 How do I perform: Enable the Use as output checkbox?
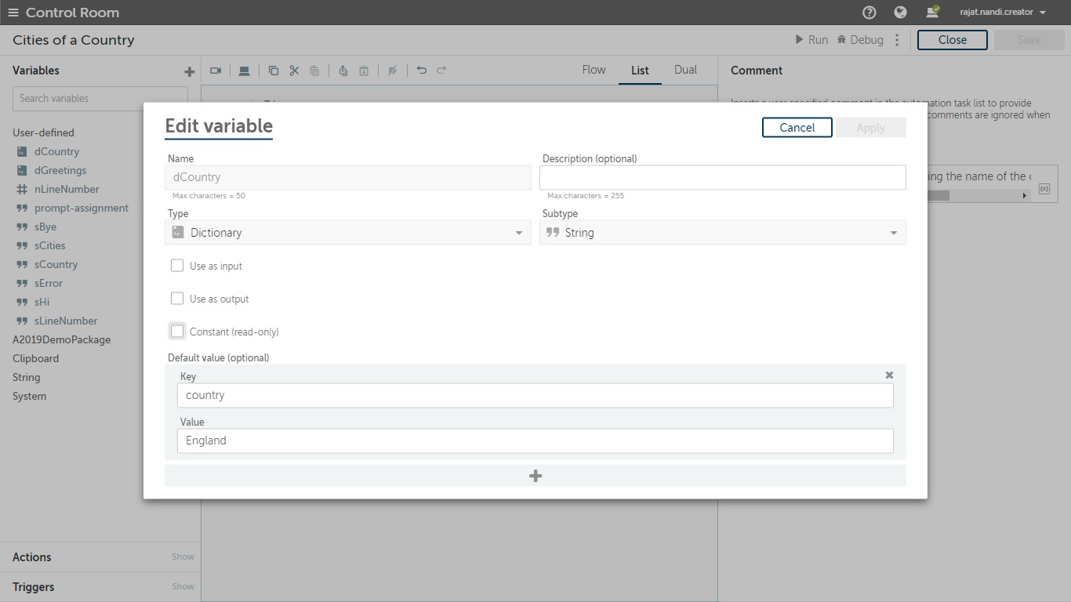coord(177,299)
